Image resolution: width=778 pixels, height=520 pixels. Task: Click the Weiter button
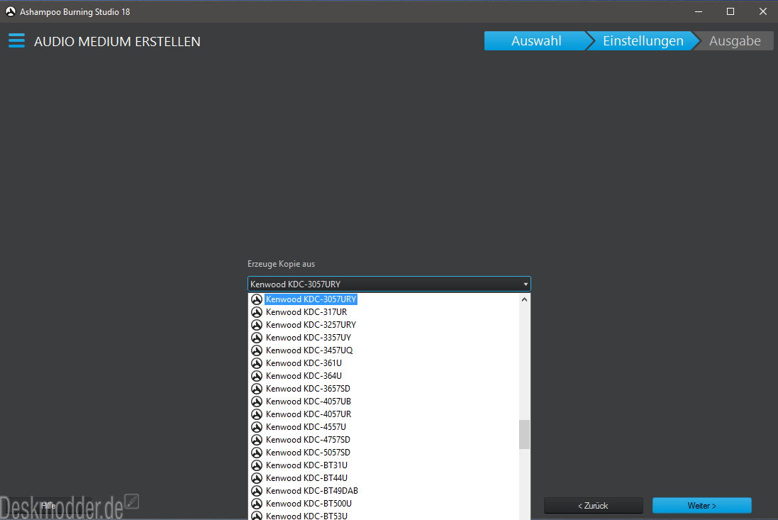[701, 506]
